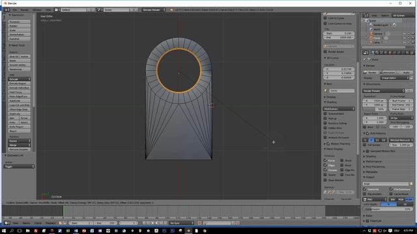This screenshot has height=234, width=417.
Task: Click the Blender render engine icon in header
Action: (171, 10)
